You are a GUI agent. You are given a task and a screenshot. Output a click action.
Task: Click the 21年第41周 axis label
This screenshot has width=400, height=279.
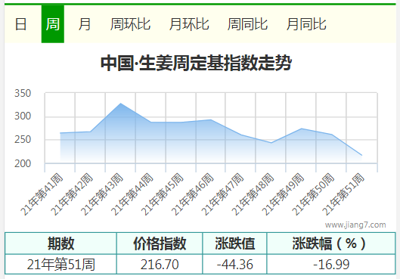click(x=42, y=194)
